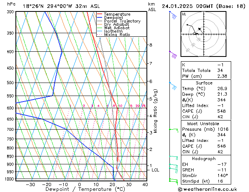Screen dimensions: 249x192
Task: Click the Parcel Trajectory legend entry
Action: (x=119, y=21)
